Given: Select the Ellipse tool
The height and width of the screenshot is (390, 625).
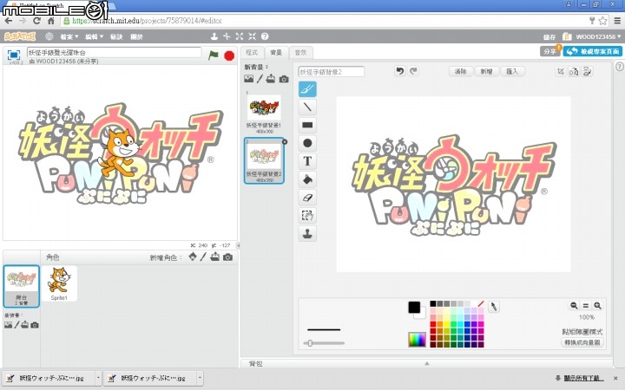Looking at the screenshot, I should (x=307, y=143).
